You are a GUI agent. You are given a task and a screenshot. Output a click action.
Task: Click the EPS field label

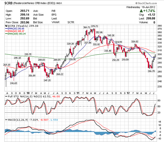[54, 15]
